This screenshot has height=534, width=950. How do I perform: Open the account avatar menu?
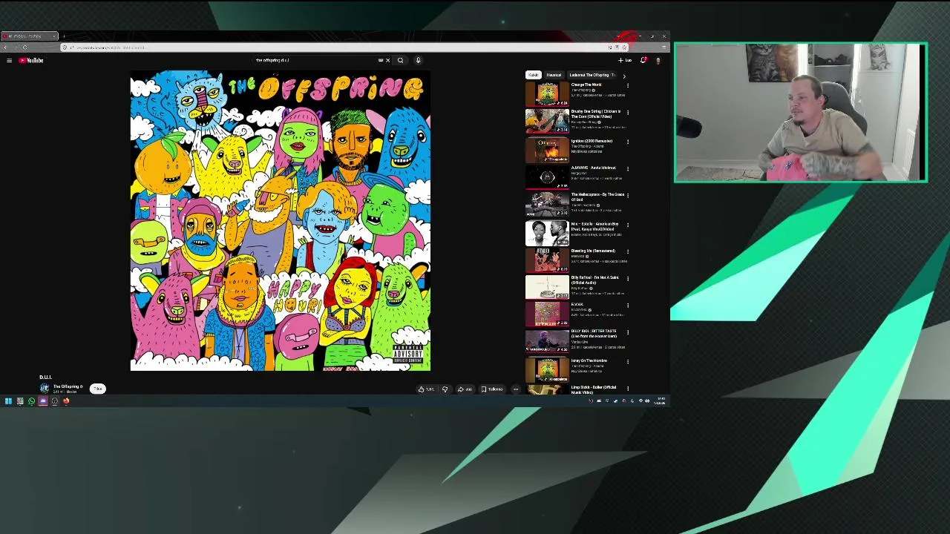tap(658, 60)
